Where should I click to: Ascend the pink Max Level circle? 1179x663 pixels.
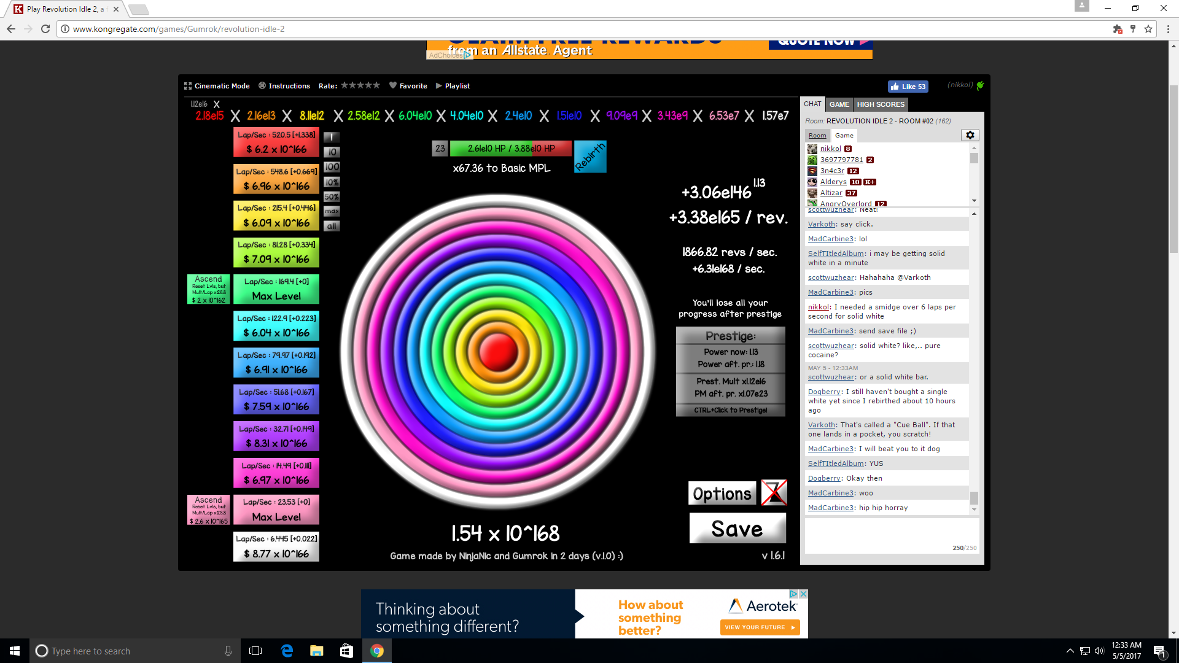click(x=209, y=510)
